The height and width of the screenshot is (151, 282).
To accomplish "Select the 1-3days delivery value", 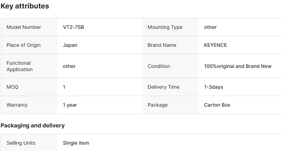I will (213, 87).
